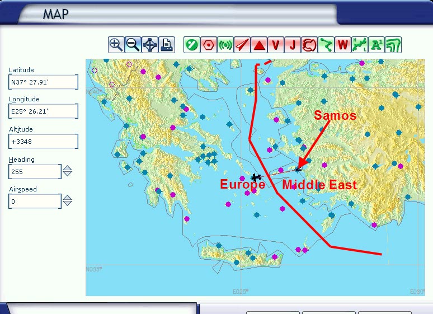Toggle NDB beacons radio-wave icon

click(225, 45)
